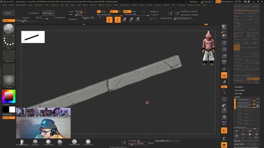This screenshot has height=148, width=264.
Task: Enable Use Polypaint option
Action: click(60, 18)
